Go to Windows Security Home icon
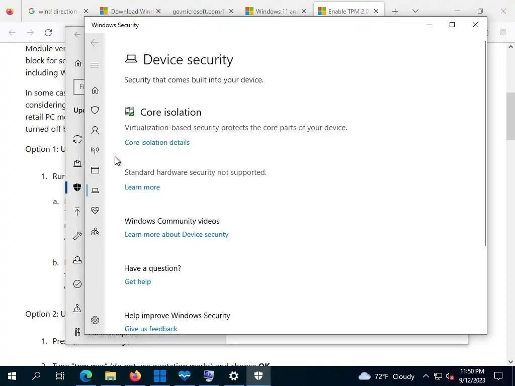The image size is (515, 386). [x=95, y=90]
